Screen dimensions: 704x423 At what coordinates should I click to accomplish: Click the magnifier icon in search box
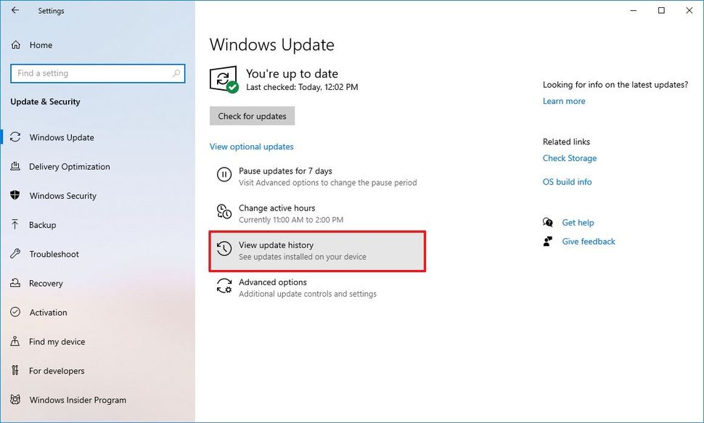coord(176,73)
